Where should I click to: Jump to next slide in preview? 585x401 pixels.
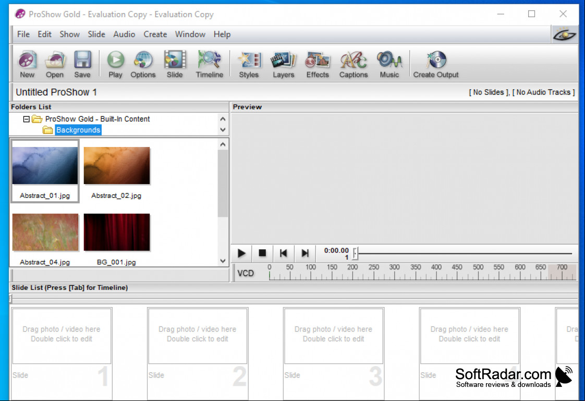305,253
